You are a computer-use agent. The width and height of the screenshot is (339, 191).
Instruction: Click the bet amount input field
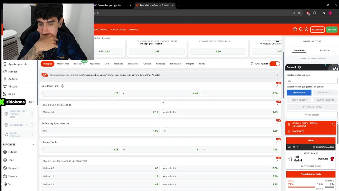[312, 81]
